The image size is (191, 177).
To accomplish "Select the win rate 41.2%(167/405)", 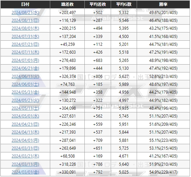I will coord(163,156).
